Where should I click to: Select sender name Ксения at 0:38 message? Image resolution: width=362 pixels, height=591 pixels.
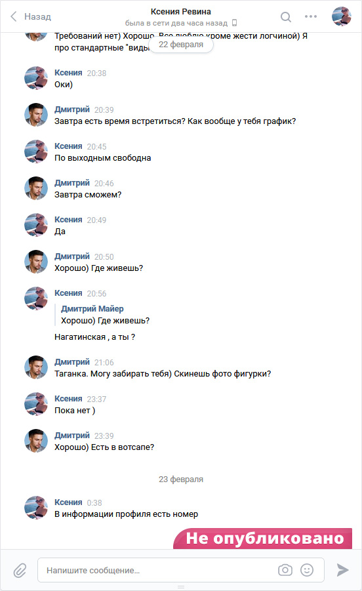68,502
